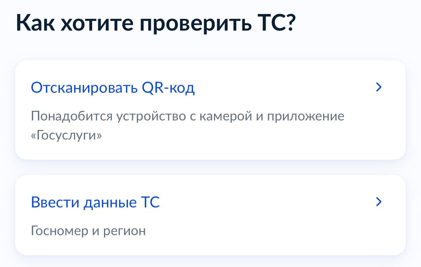Open the Отсканировать QR-код option
Screen dimensions: 421x267
pyautogui.click(x=113, y=87)
